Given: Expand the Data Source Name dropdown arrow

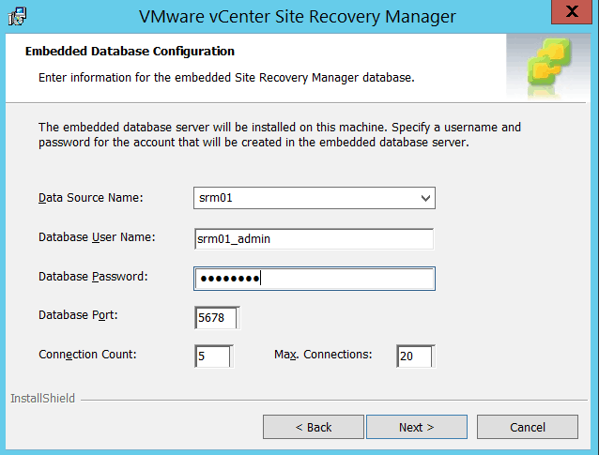Looking at the screenshot, I should click(425, 198).
